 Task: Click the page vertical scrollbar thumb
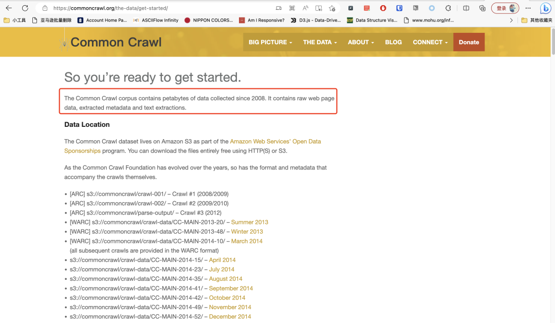pyautogui.click(x=553, y=42)
